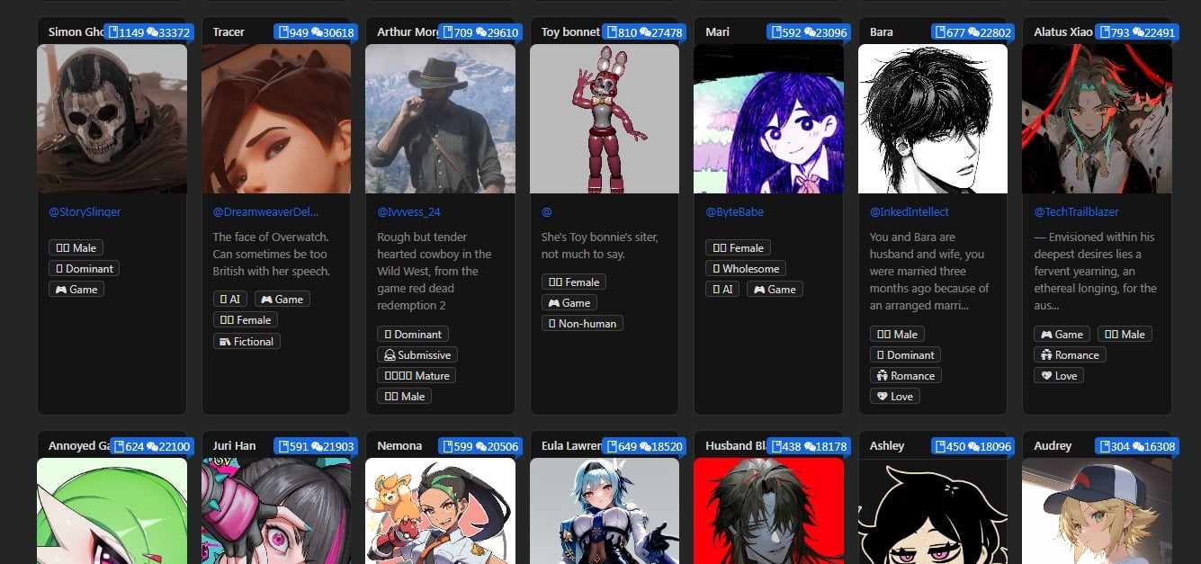Click Ashley stats badge 450
Image resolution: width=1201 pixels, height=564 pixels.
972,445
